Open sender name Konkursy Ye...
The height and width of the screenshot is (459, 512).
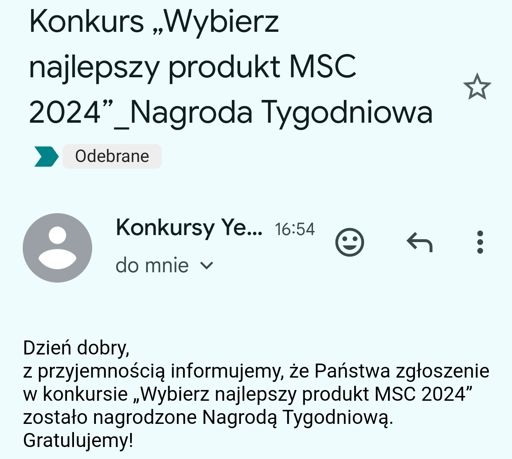coord(189,228)
